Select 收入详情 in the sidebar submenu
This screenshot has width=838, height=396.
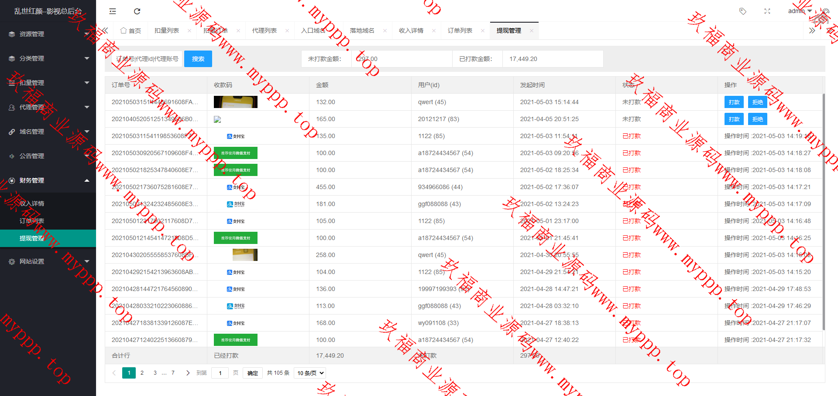32,203
